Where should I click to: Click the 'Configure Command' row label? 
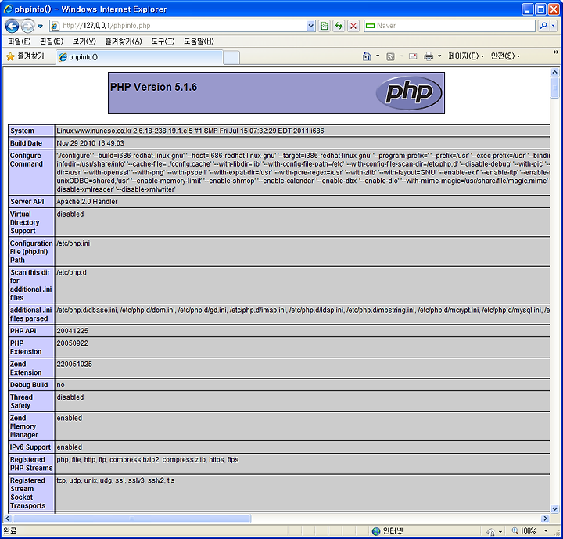tap(27, 160)
